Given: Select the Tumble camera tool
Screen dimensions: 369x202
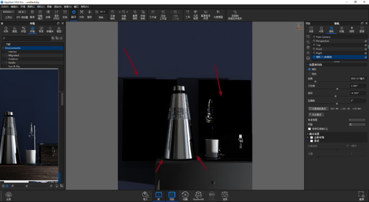Looking at the screenshot, I should point(74,14).
